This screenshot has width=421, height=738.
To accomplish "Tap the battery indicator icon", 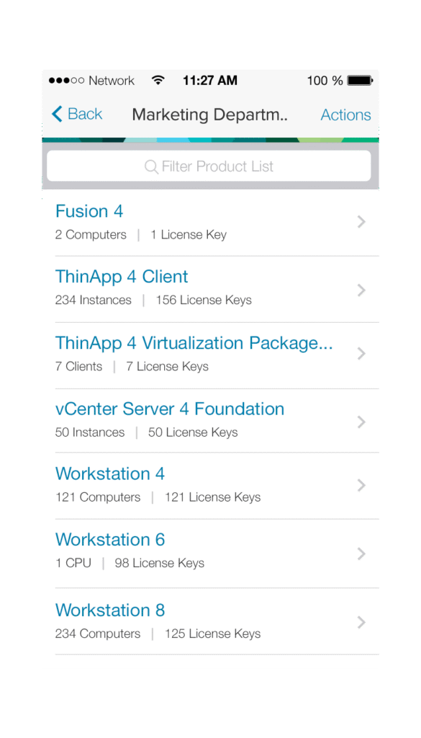I will click(x=360, y=81).
